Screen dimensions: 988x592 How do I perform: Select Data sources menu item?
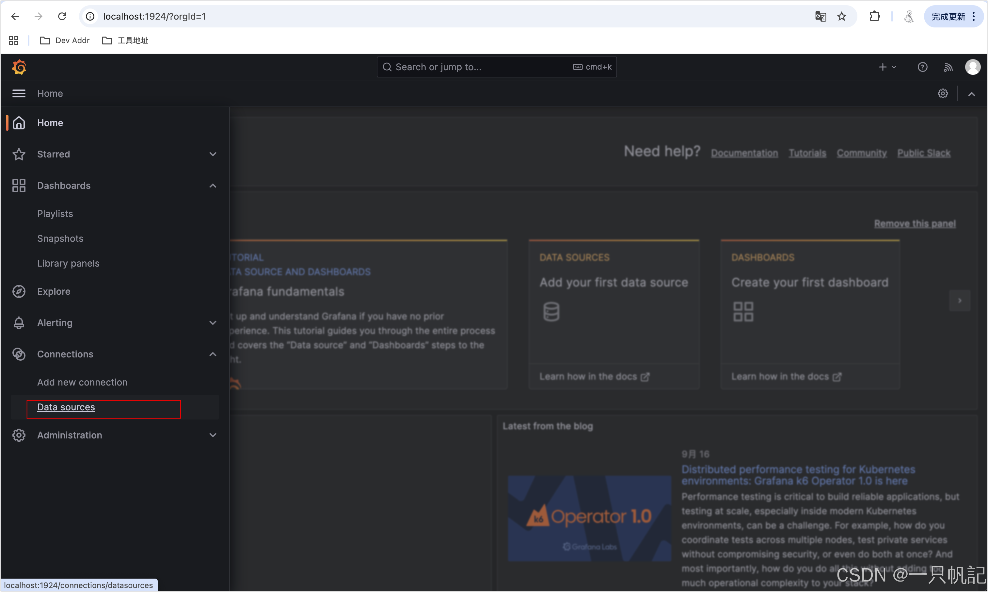pyautogui.click(x=66, y=407)
